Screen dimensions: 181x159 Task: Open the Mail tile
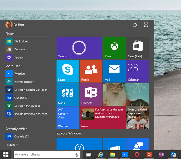click(114, 71)
